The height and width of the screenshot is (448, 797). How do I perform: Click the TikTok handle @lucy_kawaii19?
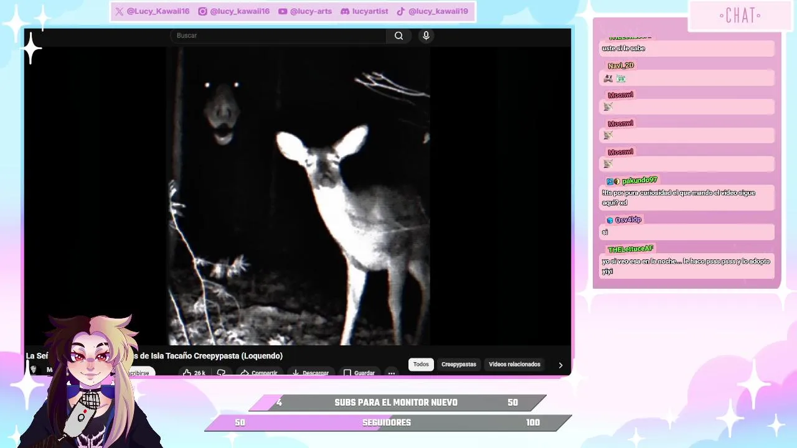click(432, 11)
